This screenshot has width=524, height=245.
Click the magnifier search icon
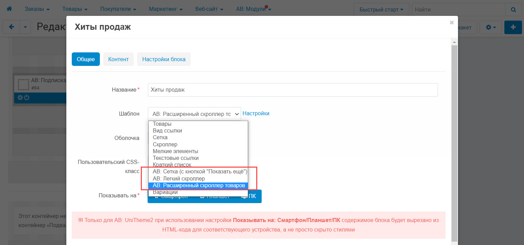tap(513, 10)
